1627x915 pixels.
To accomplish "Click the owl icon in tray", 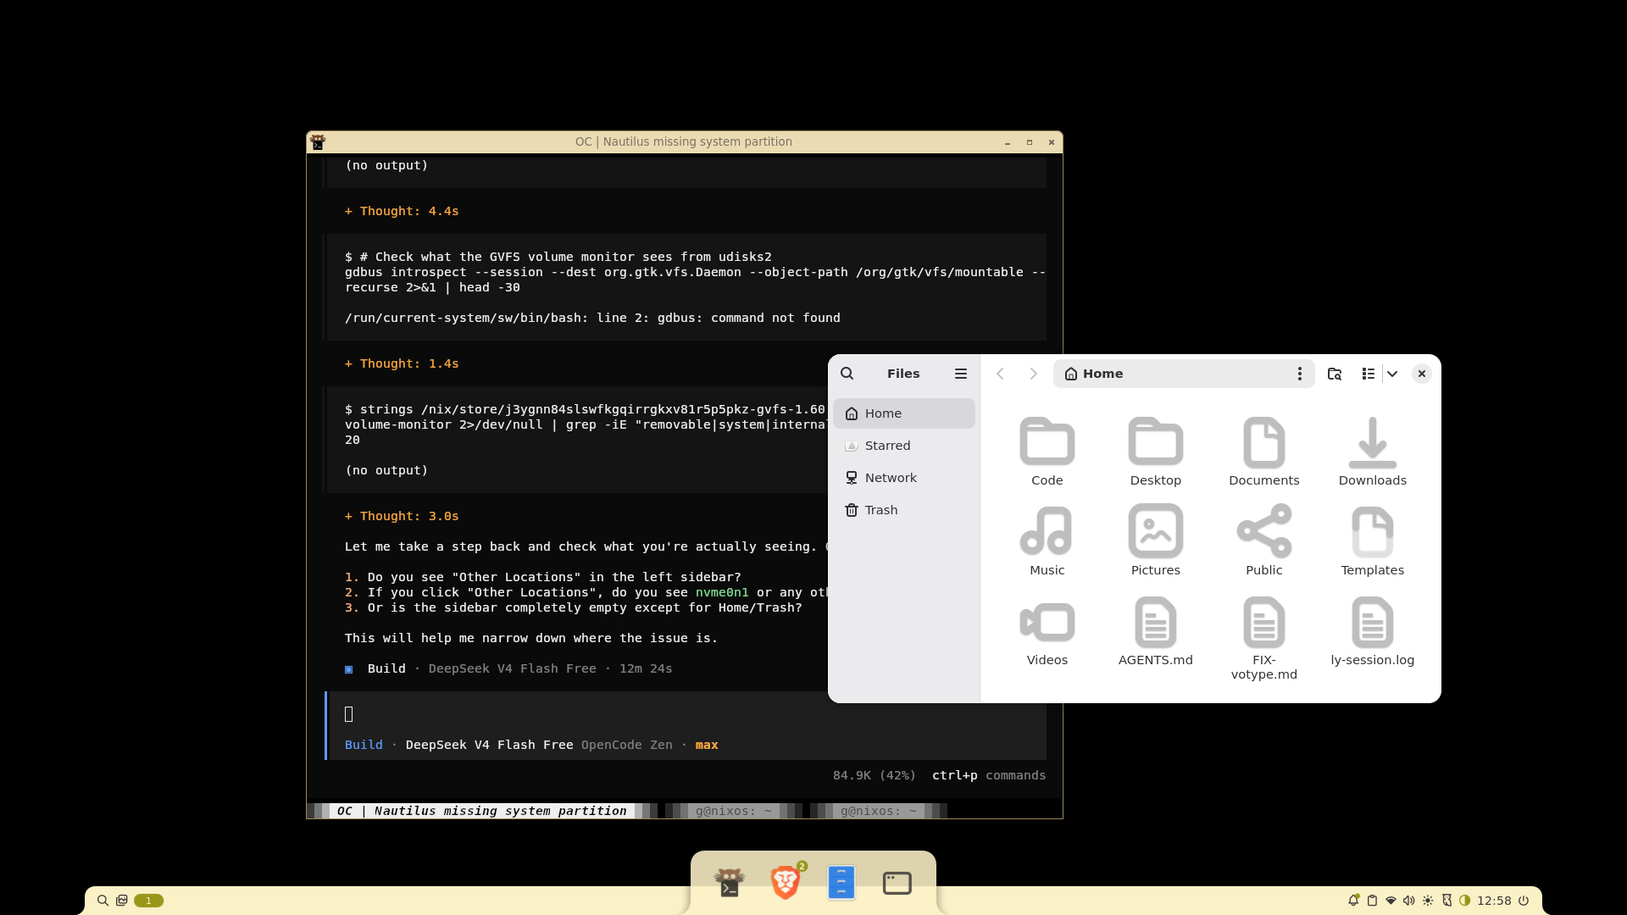I will pyautogui.click(x=1447, y=901).
